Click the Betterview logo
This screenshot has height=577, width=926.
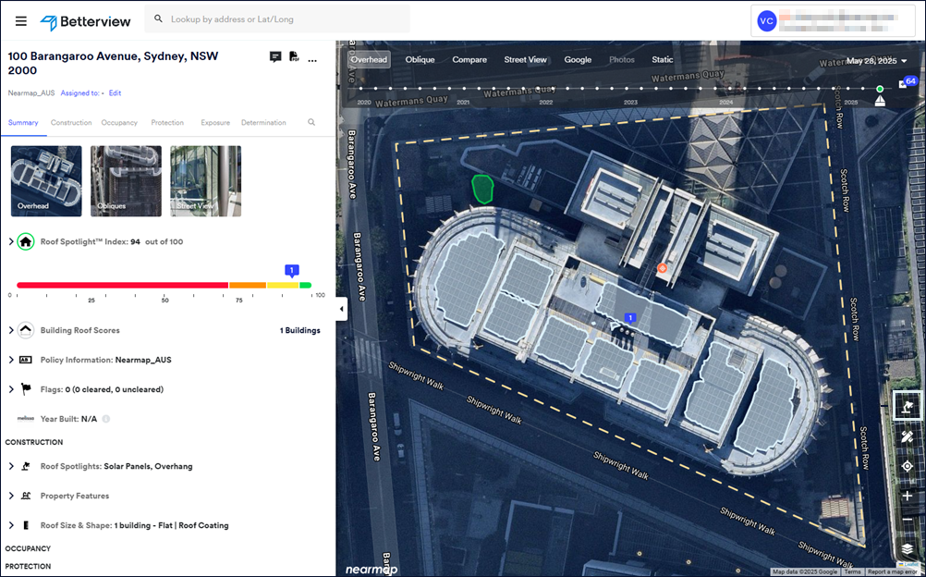coord(85,22)
